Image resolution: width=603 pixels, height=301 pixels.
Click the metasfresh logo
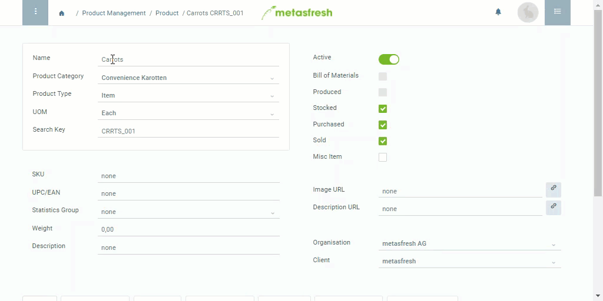point(297,13)
